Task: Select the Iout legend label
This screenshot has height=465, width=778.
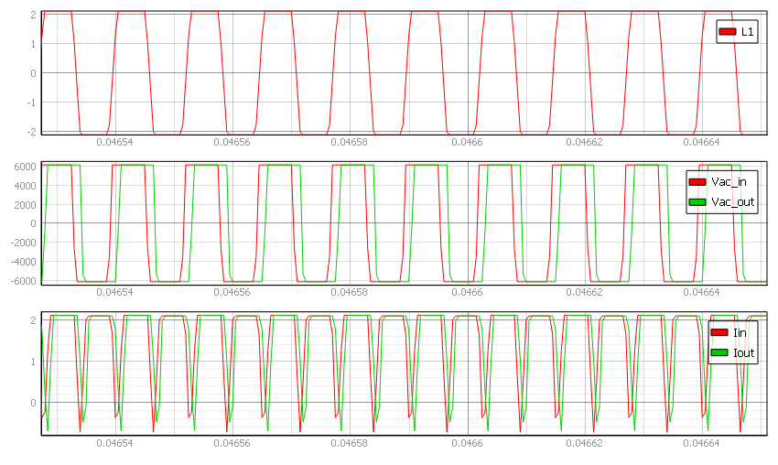Action: tap(745, 351)
